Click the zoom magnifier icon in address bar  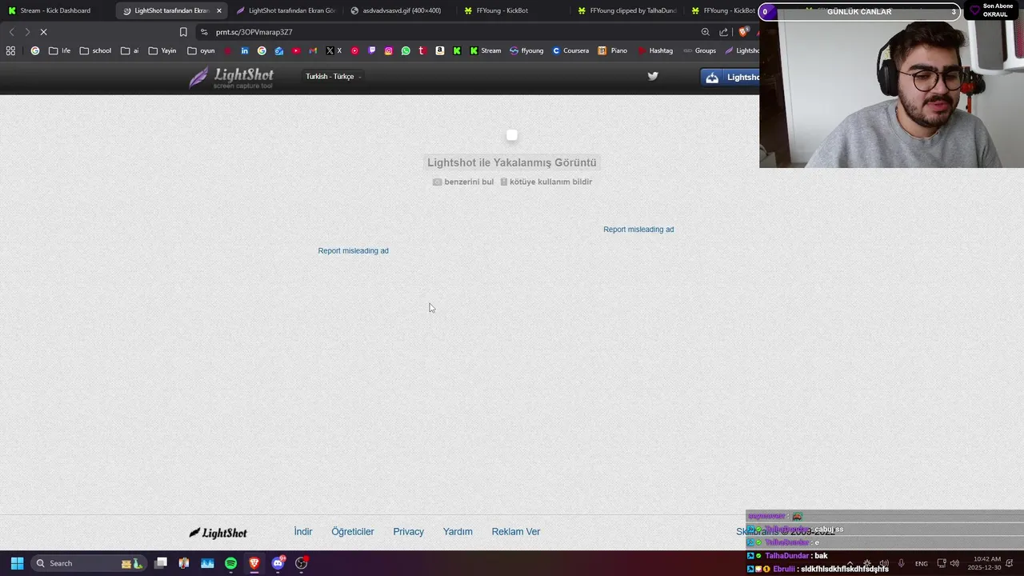pos(705,32)
